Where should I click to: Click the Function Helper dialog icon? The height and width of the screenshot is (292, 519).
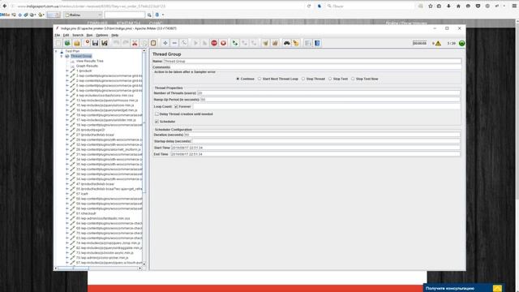308,43
